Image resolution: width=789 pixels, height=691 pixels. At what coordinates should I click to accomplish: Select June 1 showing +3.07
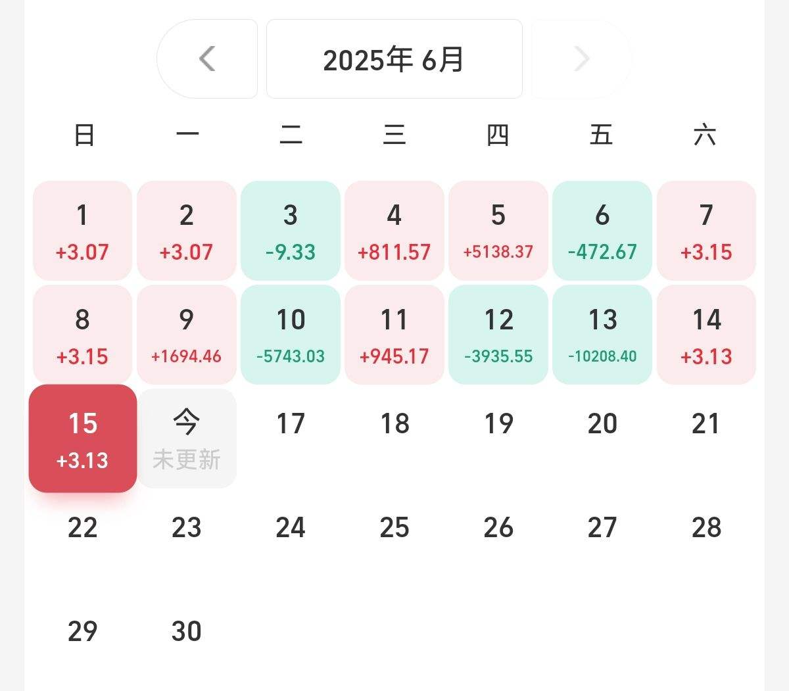pos(83,231)
